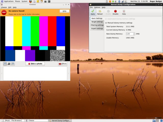Switch to the Filtering settings tab
The height and width of the screenshot is (122, 163).
coord(97,25)
